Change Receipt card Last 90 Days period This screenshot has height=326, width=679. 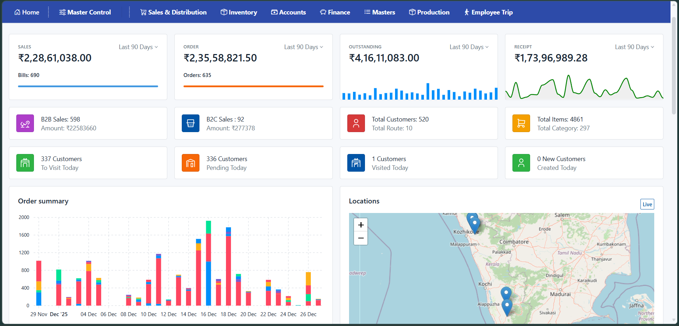coord(634,47)
